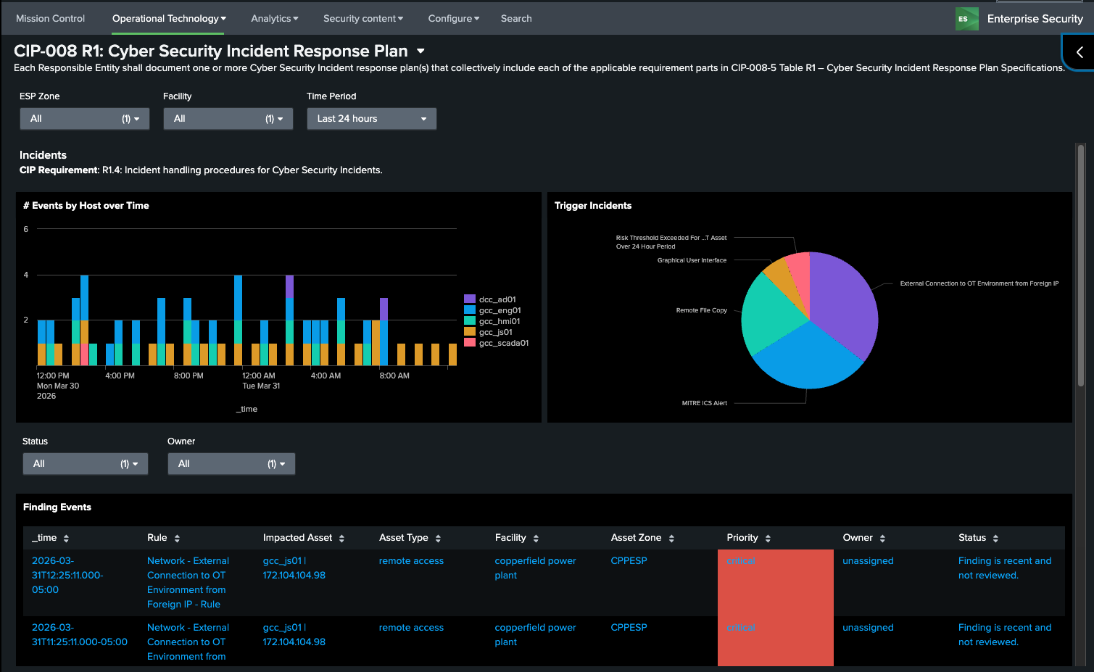Viewport: 1094px width, 672px height.
Task: Click the Asset Type sort icon
Action: click(x=438, y=539)
